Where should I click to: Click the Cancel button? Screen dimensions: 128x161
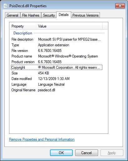pyautogui.click(x=86, y=153)
